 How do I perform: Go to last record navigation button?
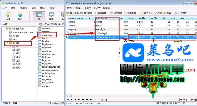pos(79,100)
